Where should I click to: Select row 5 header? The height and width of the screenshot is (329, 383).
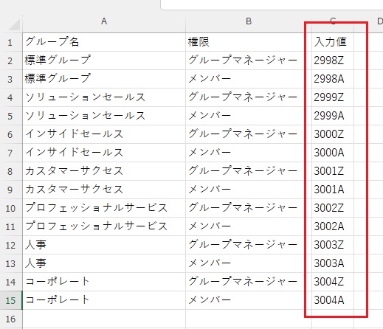click(10, 116)
